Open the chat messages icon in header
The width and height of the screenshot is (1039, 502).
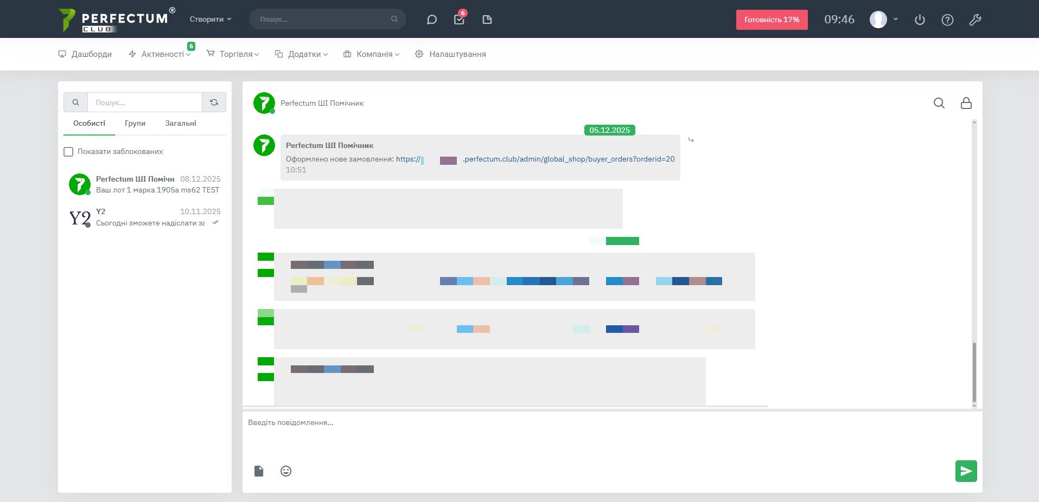click(x=431, y=20)
